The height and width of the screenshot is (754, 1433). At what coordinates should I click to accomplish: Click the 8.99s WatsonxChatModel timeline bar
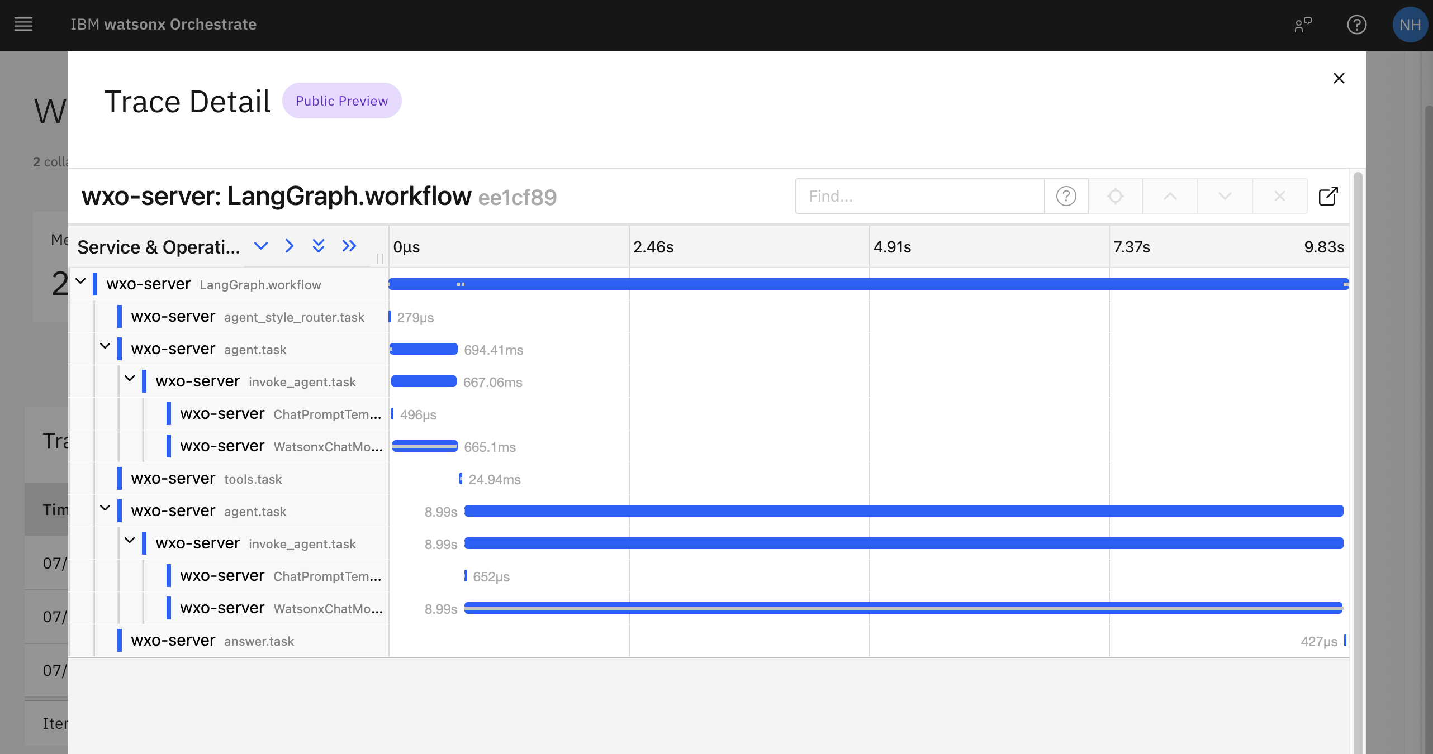(904, 608)
